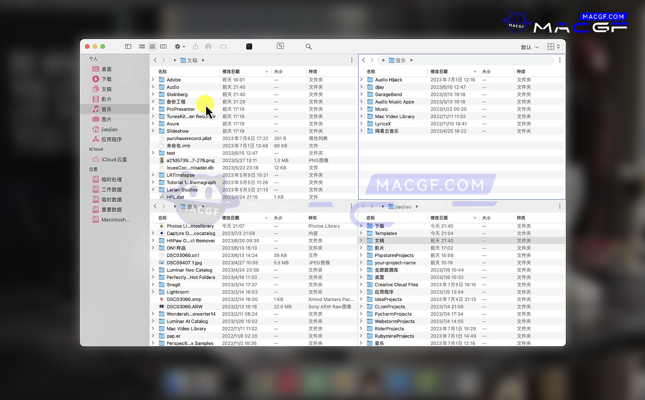Image resolution: width=645 pixels, height=400 pixels.
Task: Click the share icon in toolbar
Action: point(195,46)
